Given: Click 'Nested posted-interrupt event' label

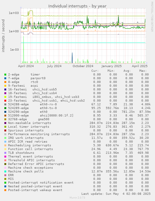Looking at the screenshot, I should (x=35, y=186).
